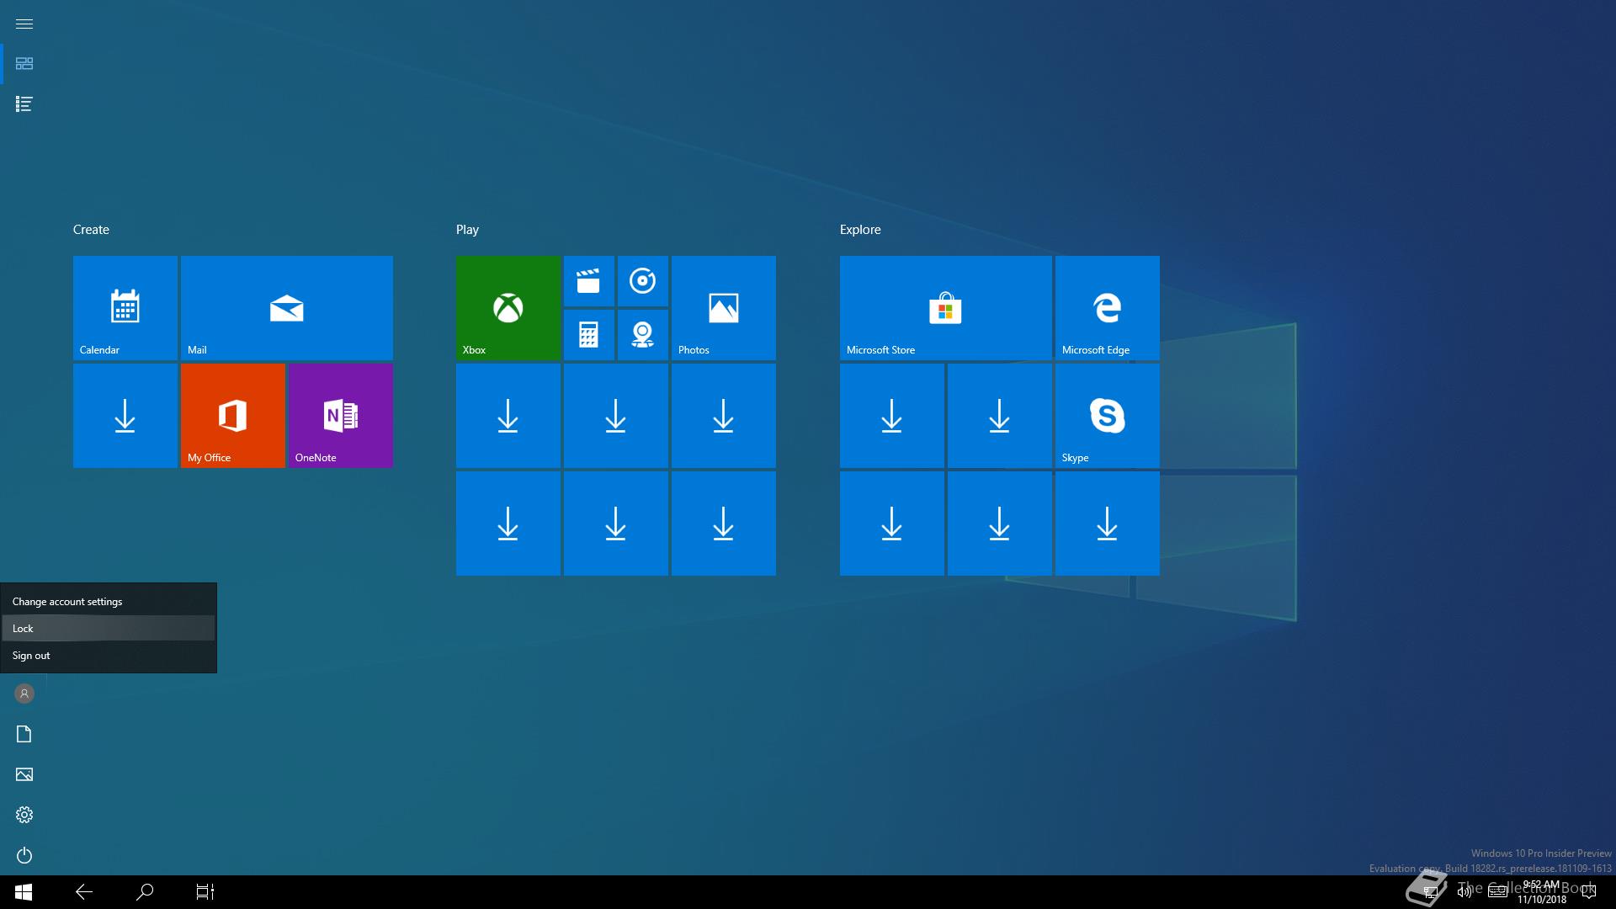Open the Movies & TV clapperboard tile

589,281
